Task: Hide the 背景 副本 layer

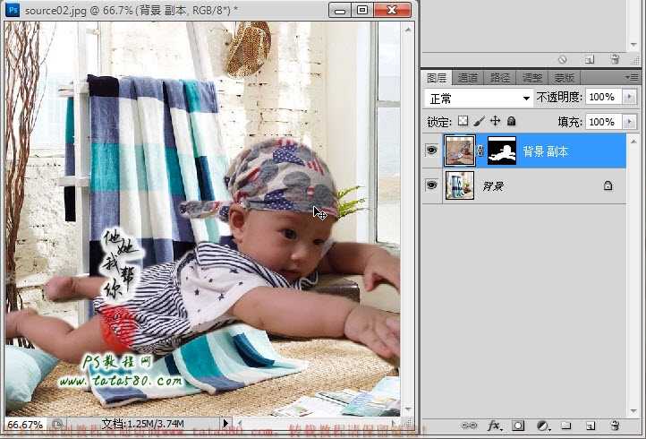Action: point(431,151)
